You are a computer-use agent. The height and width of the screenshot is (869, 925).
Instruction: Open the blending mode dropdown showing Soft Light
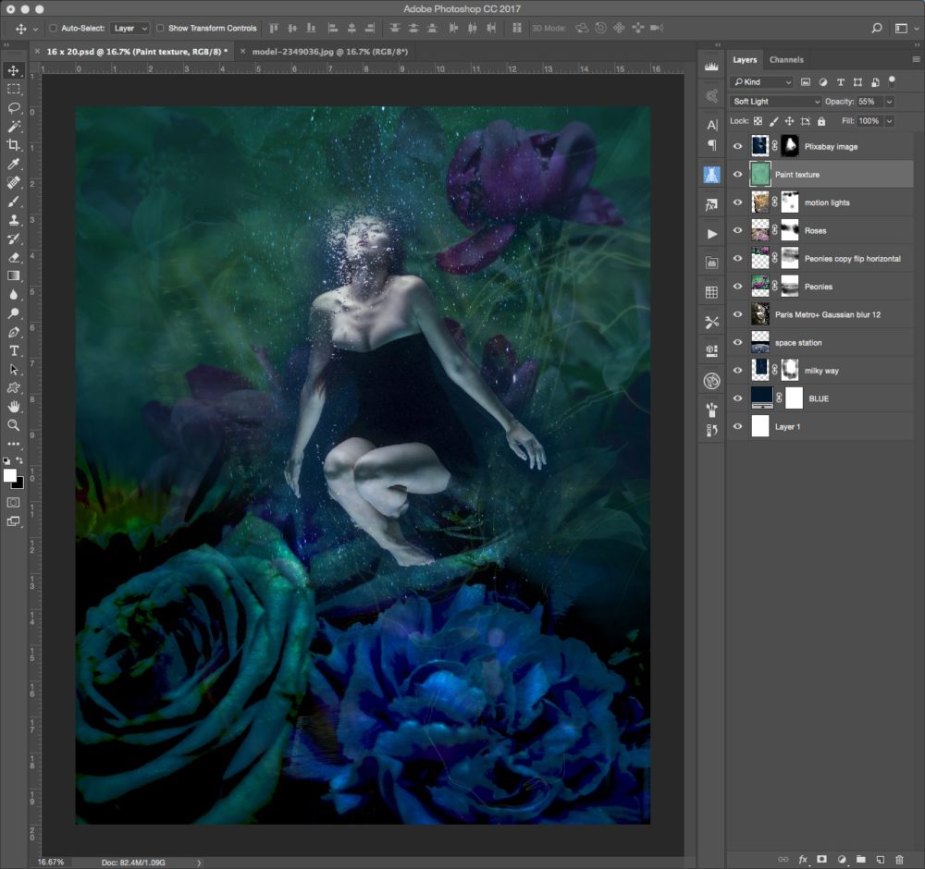775,101
